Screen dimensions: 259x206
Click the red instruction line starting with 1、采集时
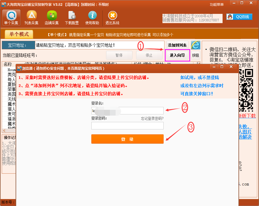(84, 78)
